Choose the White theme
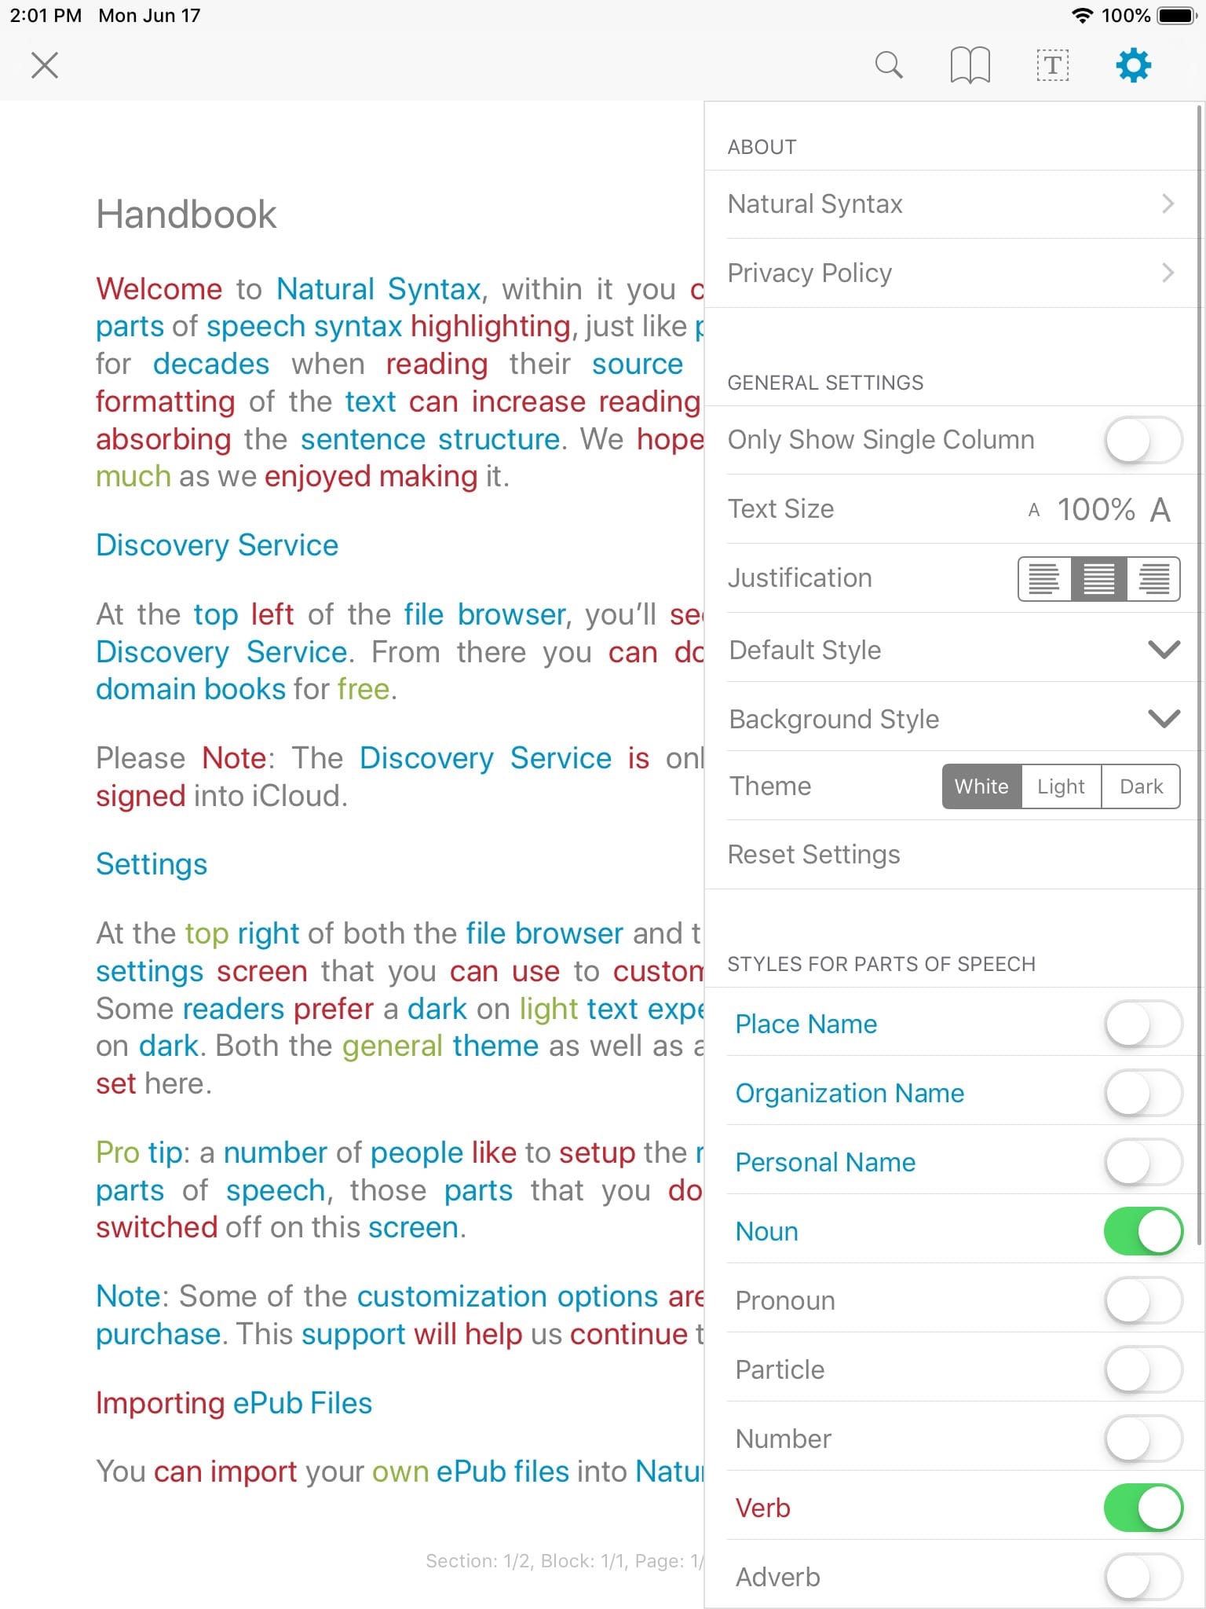This screenshot has height=1609, width=1206. point(981,786)
